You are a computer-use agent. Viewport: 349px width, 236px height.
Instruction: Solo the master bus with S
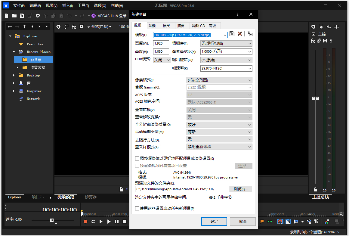[331, 41]
